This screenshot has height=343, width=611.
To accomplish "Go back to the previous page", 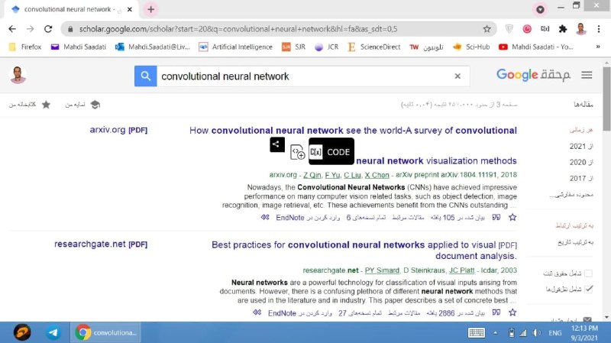I will 12,29.
